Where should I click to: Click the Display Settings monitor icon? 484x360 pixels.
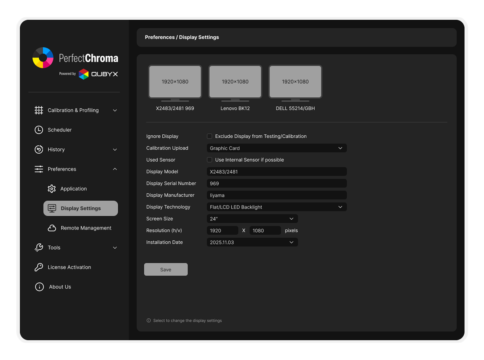coord(52,208)
